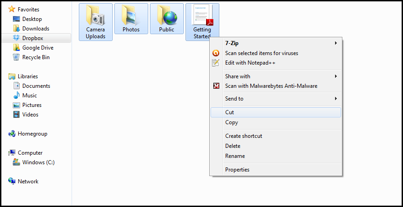Open the Send to menu entry
The image size is (403, 207).
275,99
